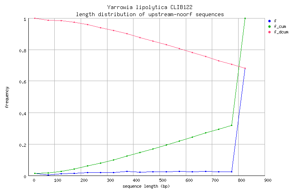The width and height of the screenshot is (300, 196).
Task: Click the green f_cum legend marker
Action: tap(269, 26)
